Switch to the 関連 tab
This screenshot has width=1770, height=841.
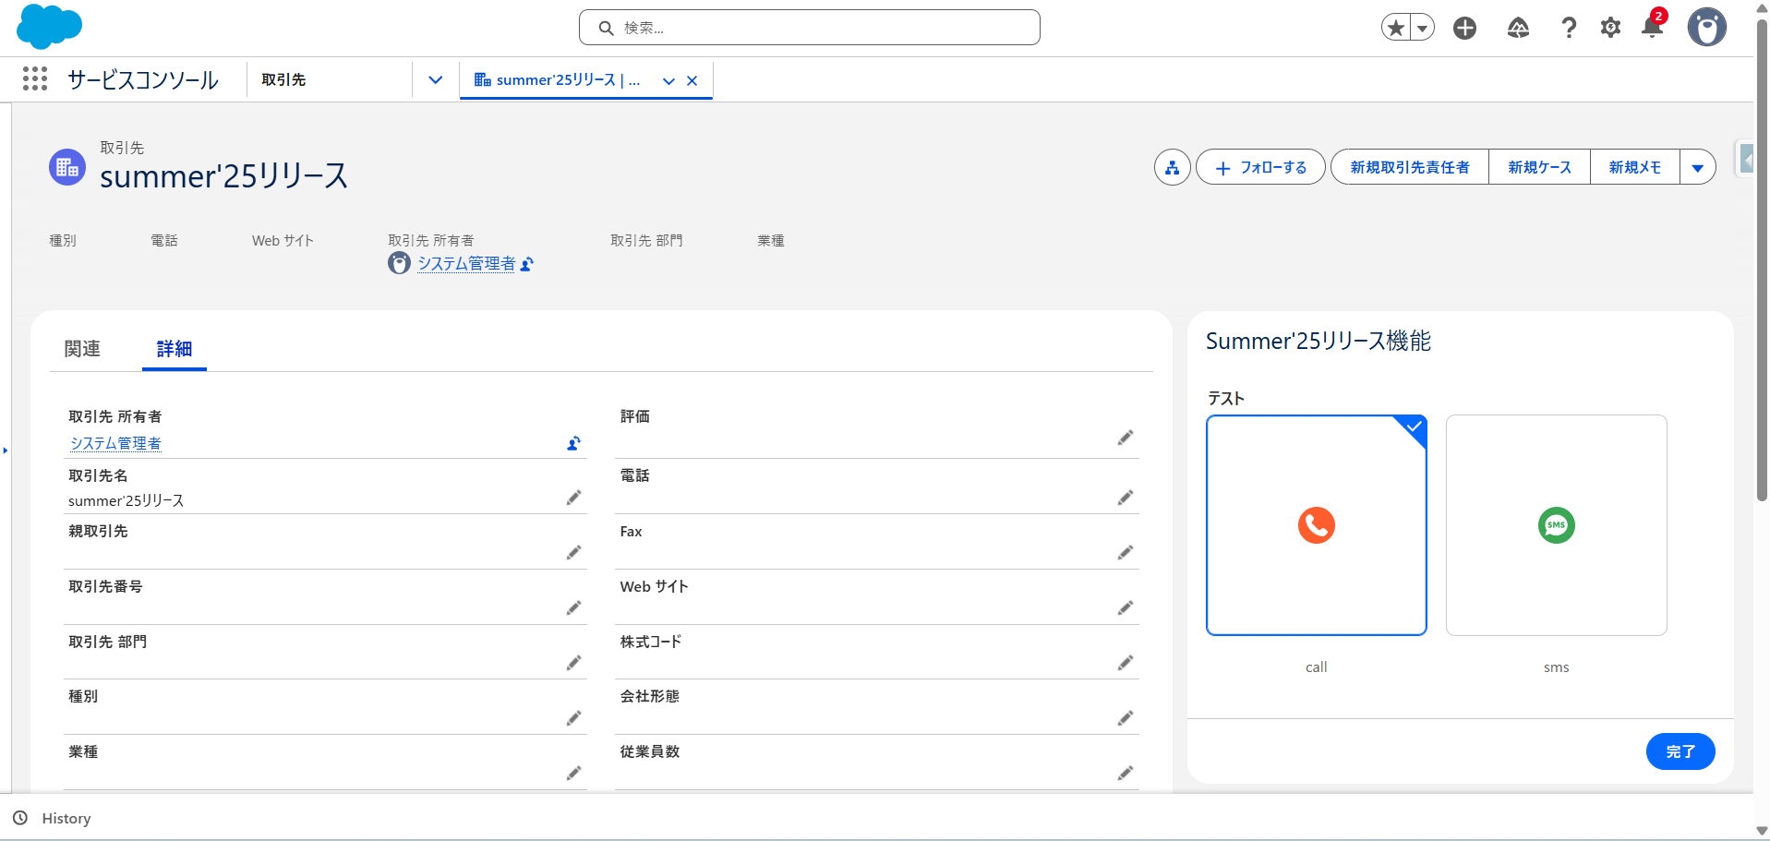pos(82,349)
